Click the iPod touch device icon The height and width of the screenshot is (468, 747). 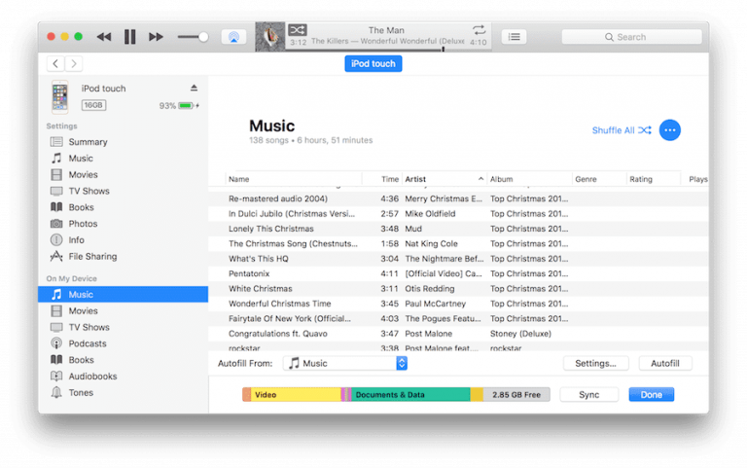coord(60,97)
